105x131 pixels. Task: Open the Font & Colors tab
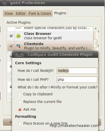(x=40, y=14)
